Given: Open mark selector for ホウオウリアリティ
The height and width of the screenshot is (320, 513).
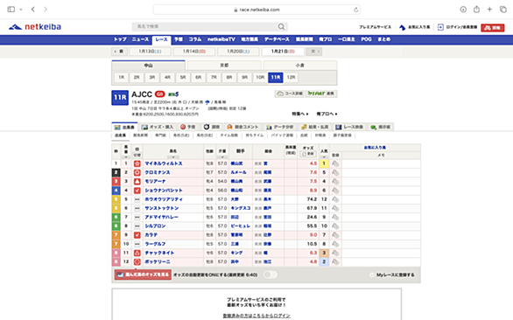Looking at the screenshot, I should point(137,199).
